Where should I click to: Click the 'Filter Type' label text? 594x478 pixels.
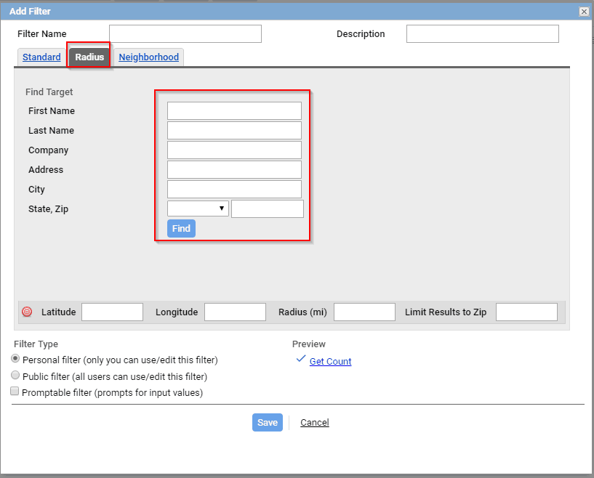click(x=36, y=344)
